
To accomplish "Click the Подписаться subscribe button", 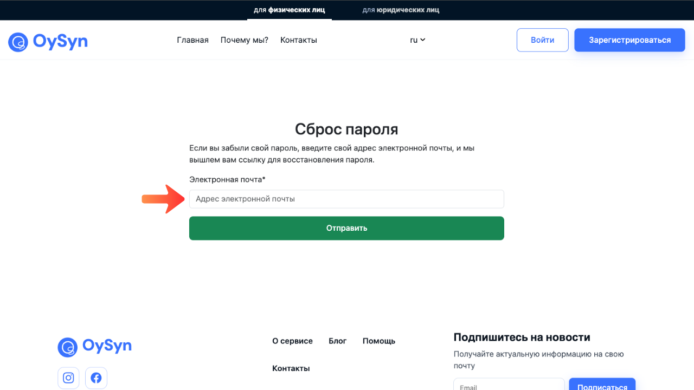I will point(602,386).
